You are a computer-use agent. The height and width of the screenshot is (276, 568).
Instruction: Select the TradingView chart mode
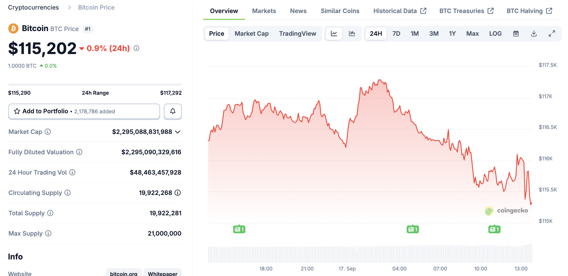click(x=298, y=34)
